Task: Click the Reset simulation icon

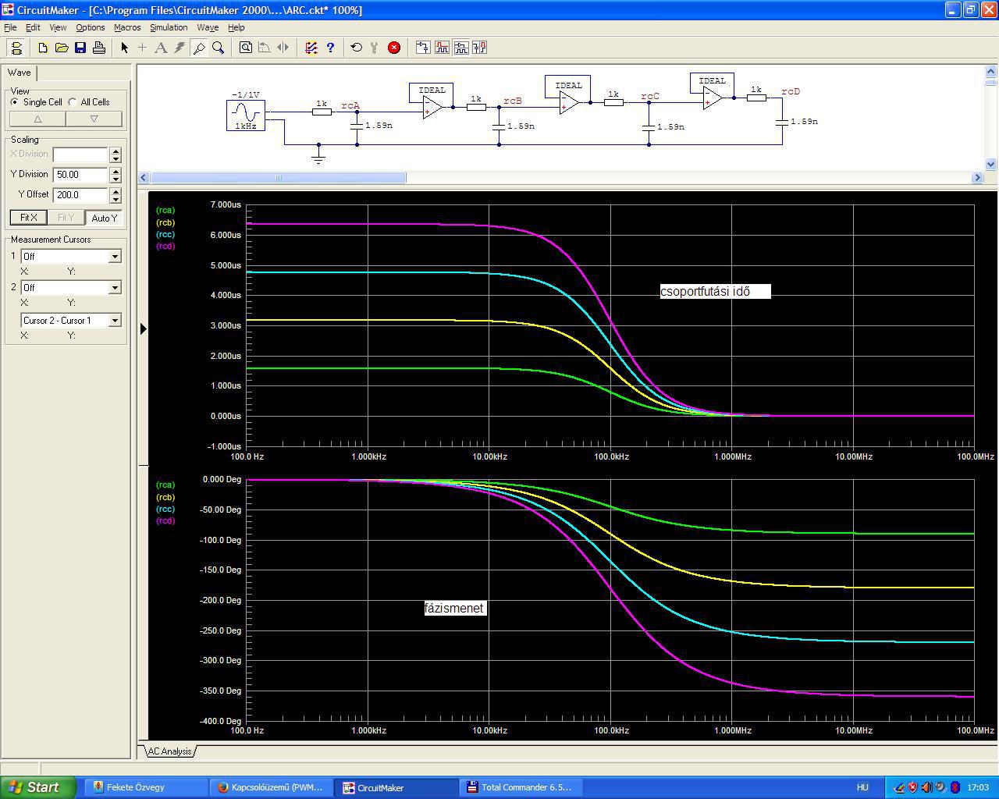Action: click(x=357, y=48)
